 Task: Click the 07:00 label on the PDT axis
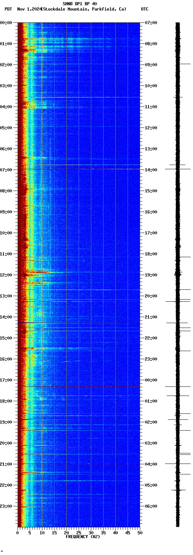click(6, 170)
